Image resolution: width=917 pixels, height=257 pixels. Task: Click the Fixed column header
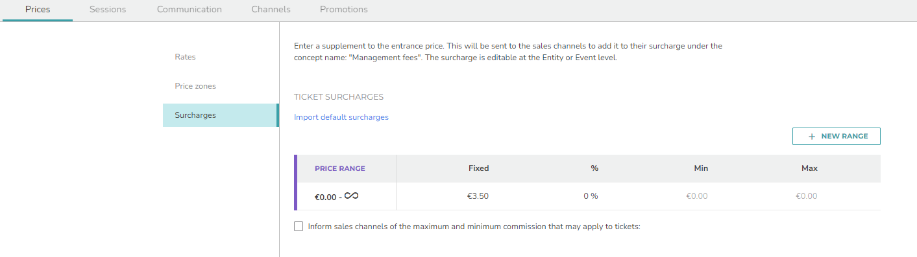tap(478, 168)
